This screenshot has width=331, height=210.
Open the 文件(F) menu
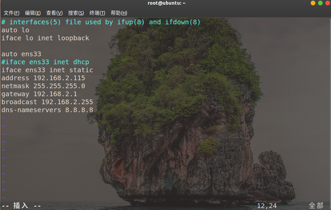12,13
